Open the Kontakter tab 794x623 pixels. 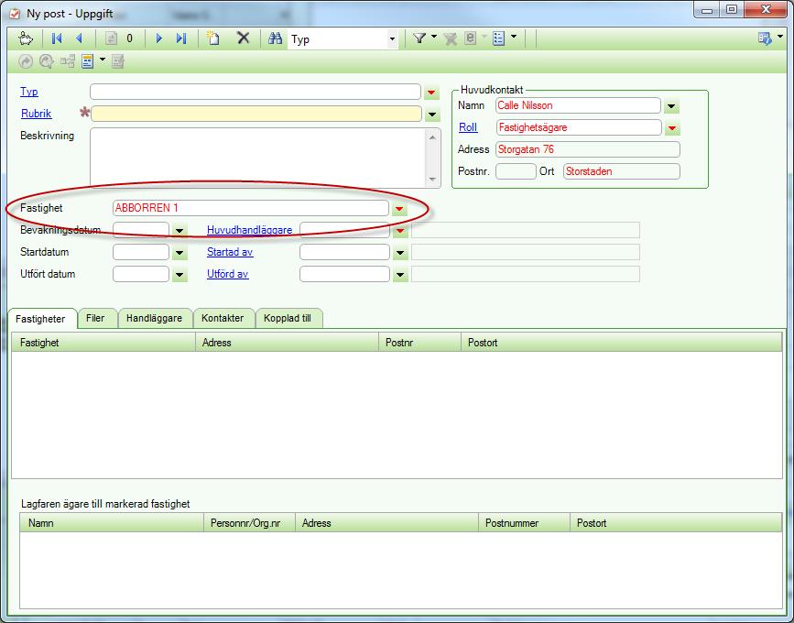[x=223, y=318]
